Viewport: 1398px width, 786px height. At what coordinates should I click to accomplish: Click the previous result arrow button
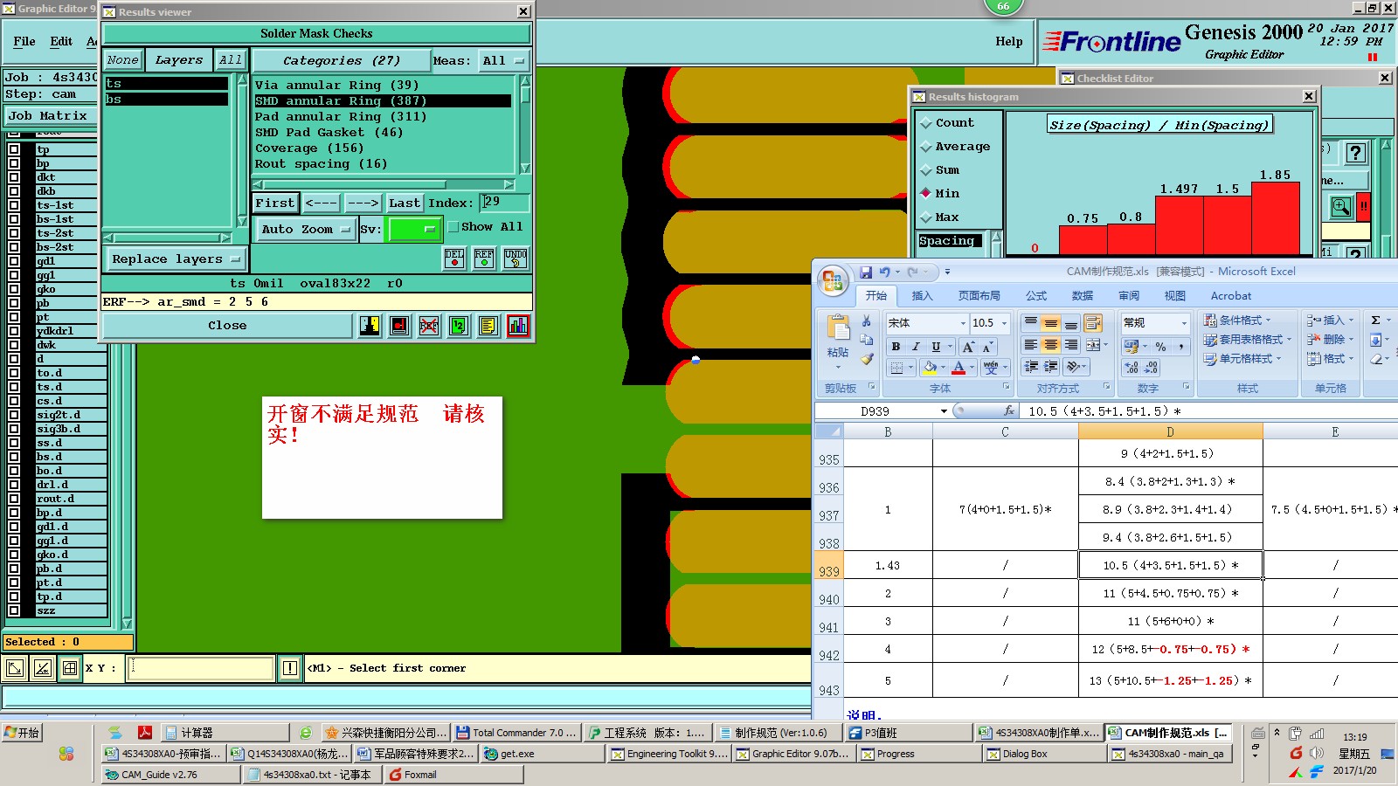[321, 203]
